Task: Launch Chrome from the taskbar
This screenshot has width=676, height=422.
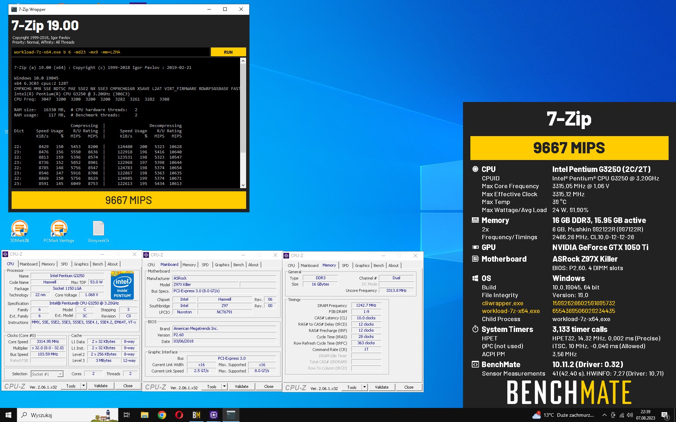Action: tap(162, 415)
